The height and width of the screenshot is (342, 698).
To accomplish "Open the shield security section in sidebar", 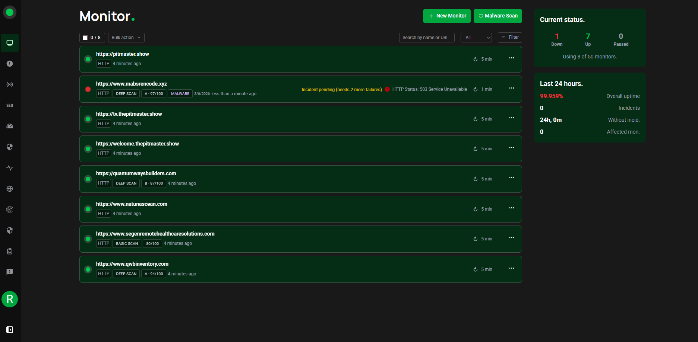I will pyautogui.click(x=10, y=147).
